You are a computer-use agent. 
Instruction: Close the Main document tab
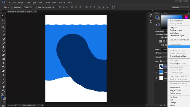tap(36, 11)
